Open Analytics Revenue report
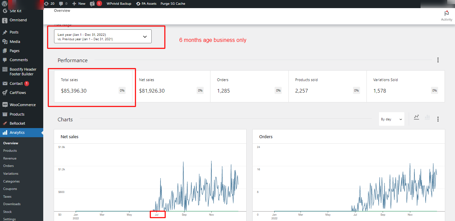455x221 pixels. (x=10, y=158)
